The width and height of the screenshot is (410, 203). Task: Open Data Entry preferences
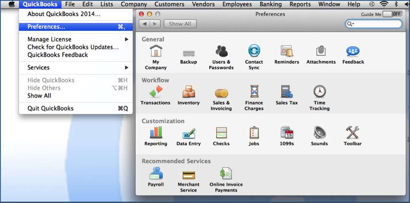pyautogui.click(x=189, y=136)
